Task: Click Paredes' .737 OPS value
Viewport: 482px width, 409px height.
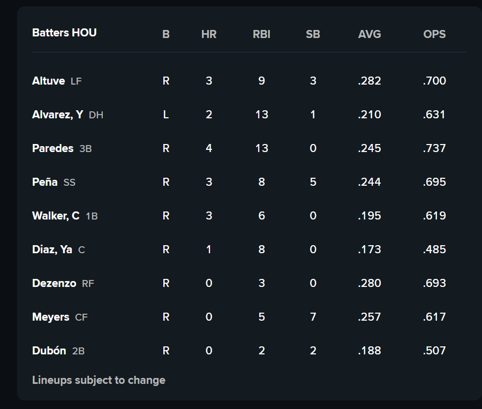Action: pyautogui.click(x=434, y=148)
